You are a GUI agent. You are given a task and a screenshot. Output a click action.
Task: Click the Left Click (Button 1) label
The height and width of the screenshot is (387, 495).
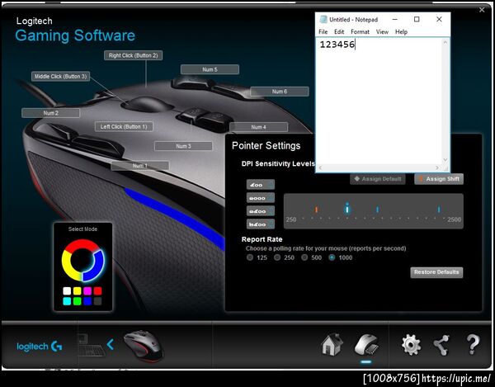(124, 126)
